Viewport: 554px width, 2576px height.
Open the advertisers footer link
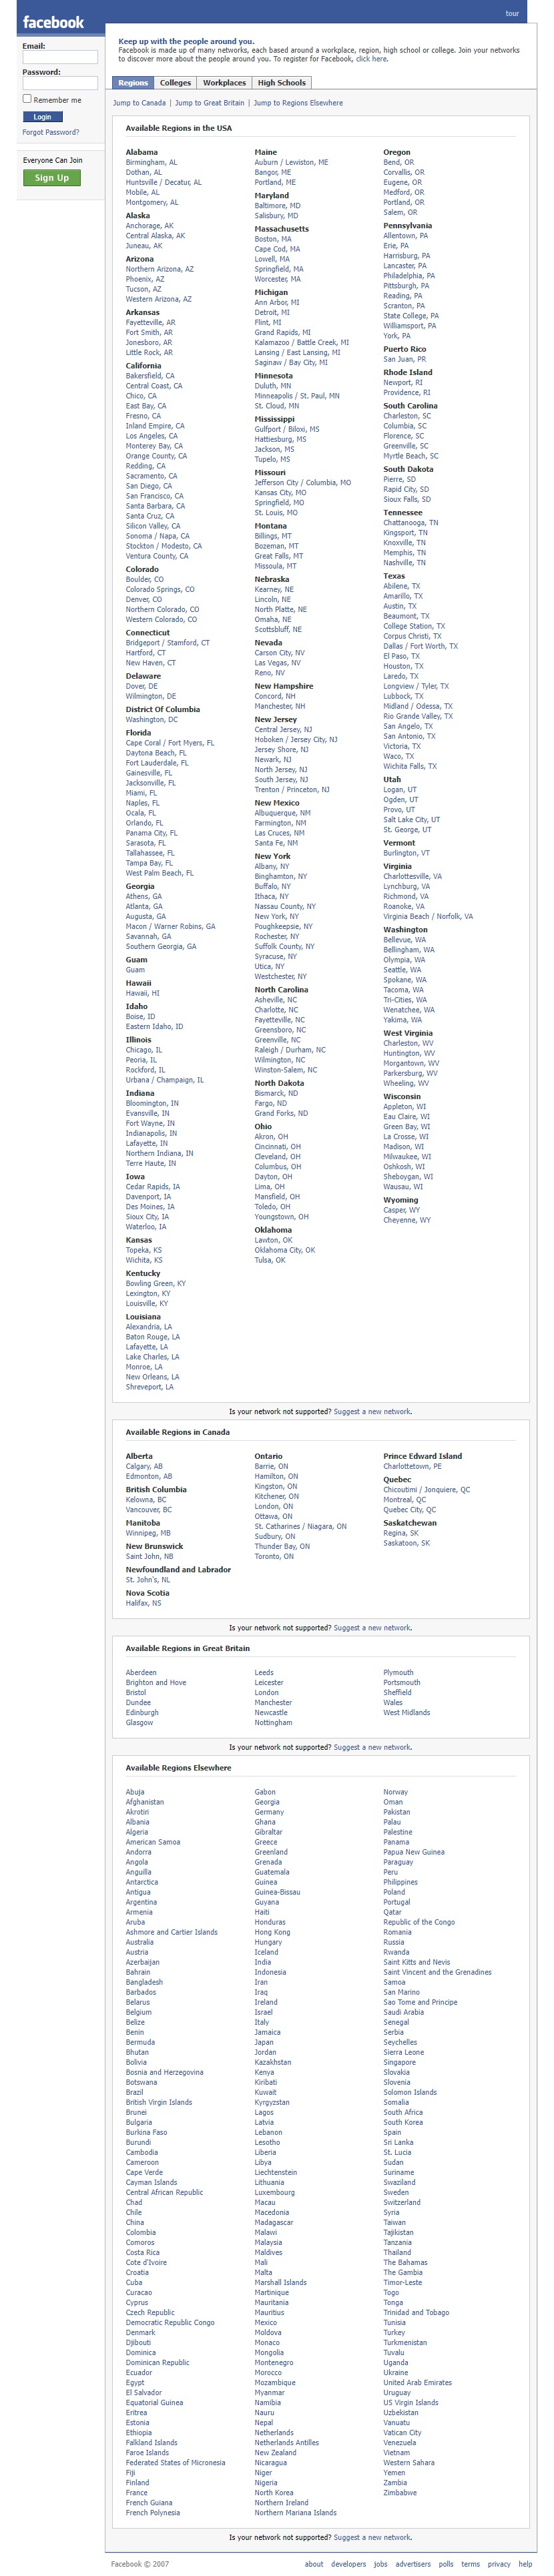click(x=413, y=2564)
